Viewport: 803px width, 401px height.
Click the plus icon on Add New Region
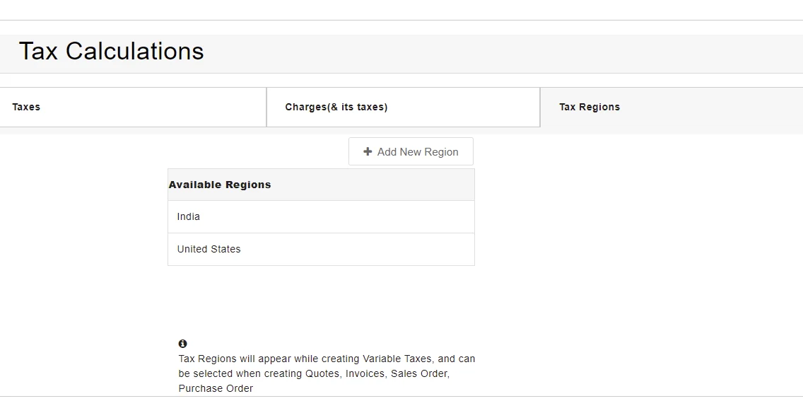[368, 151]
